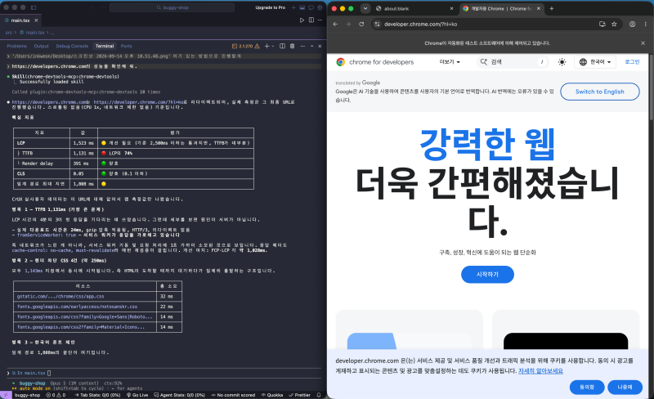Go back in Chrome
654x399 pixels.
[x=335, y=25]
